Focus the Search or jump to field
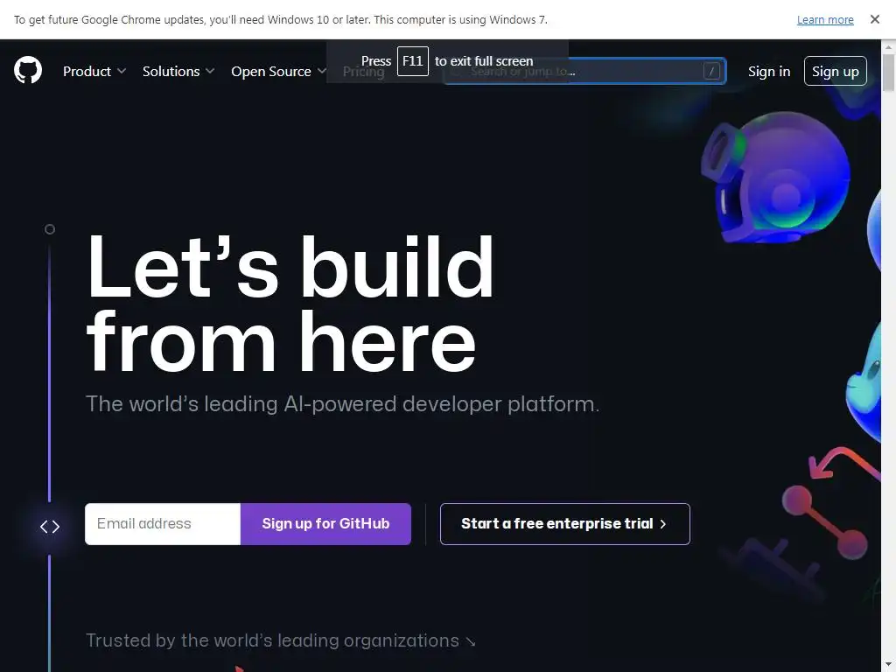 click(x=584, y=72)
